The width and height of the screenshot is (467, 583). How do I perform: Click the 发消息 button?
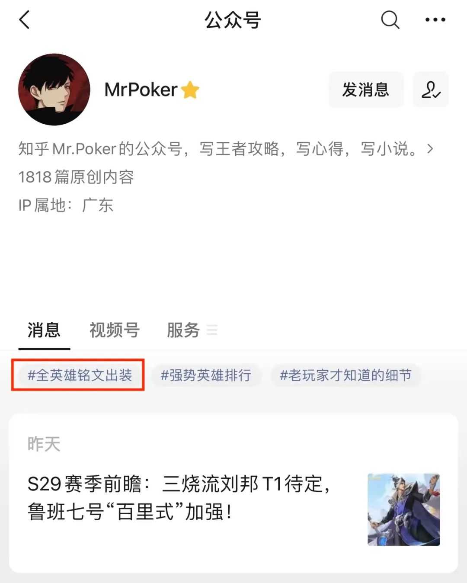point(366,90)
